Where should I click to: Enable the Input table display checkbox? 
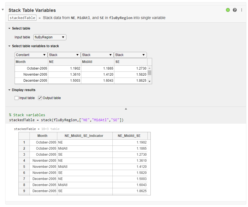(x=17, y=98)
